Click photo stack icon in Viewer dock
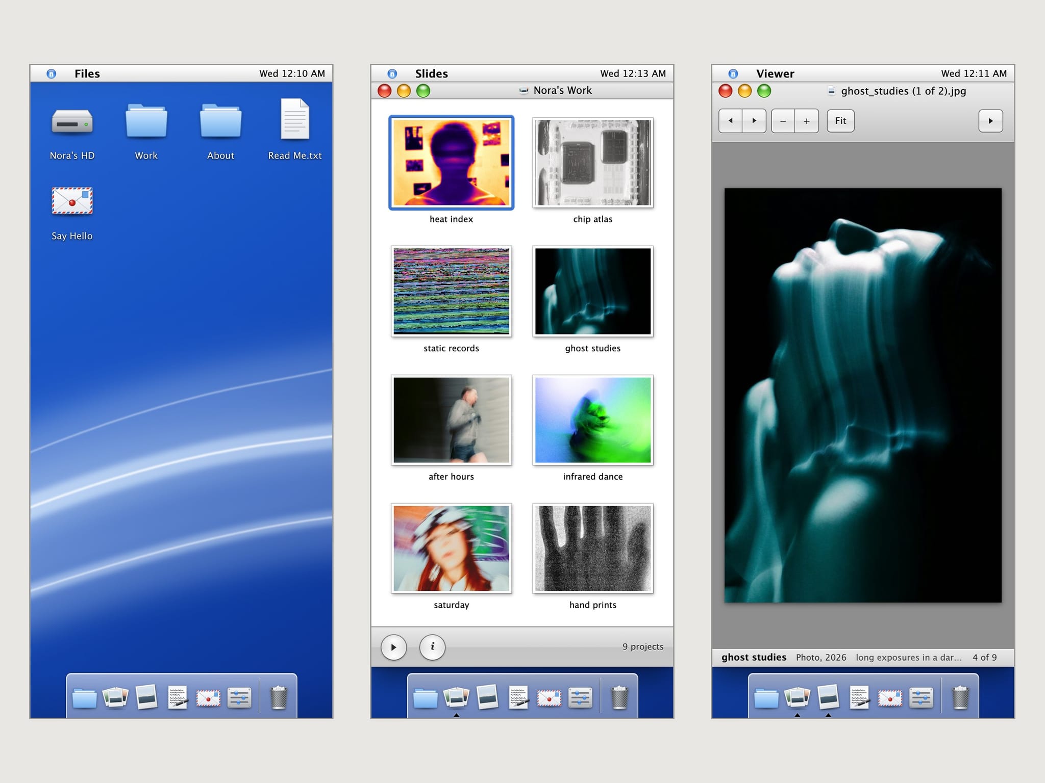 click(x=797, y=697)
